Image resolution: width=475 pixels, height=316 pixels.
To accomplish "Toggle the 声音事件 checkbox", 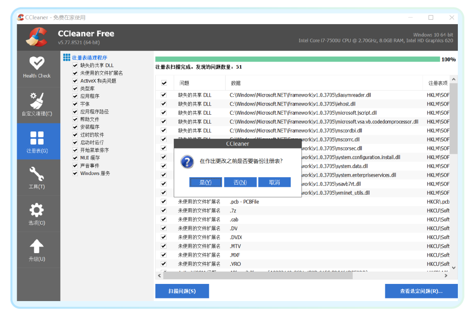I will [75, 166].
